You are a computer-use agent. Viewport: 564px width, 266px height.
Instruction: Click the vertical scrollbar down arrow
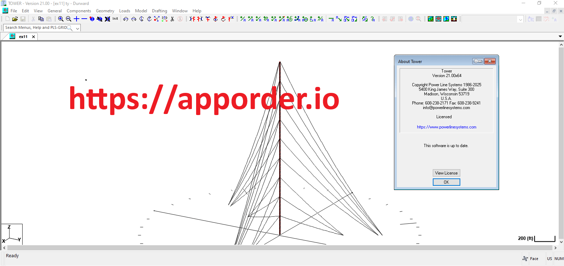(561, 242)
